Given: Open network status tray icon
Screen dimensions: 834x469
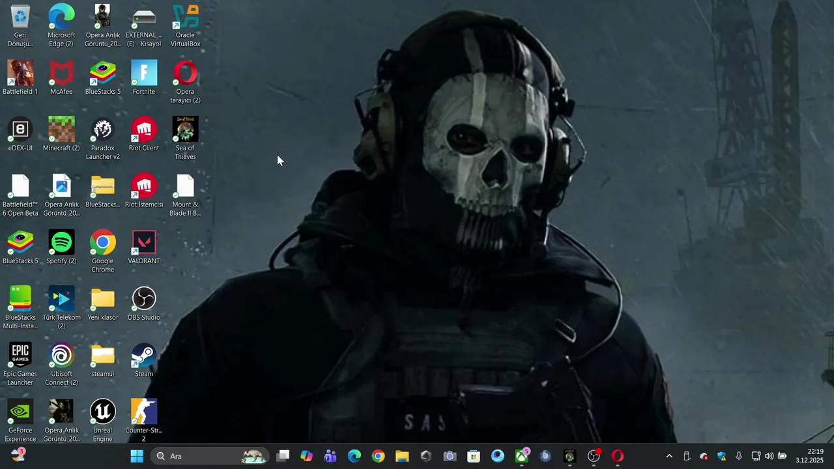Looking at the screenshot, I should (756, 456).
